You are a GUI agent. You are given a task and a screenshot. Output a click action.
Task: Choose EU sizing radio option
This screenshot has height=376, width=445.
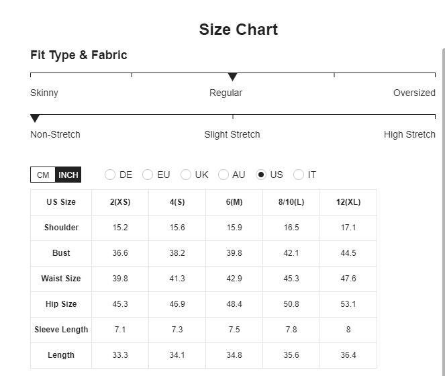click(148, 175)
